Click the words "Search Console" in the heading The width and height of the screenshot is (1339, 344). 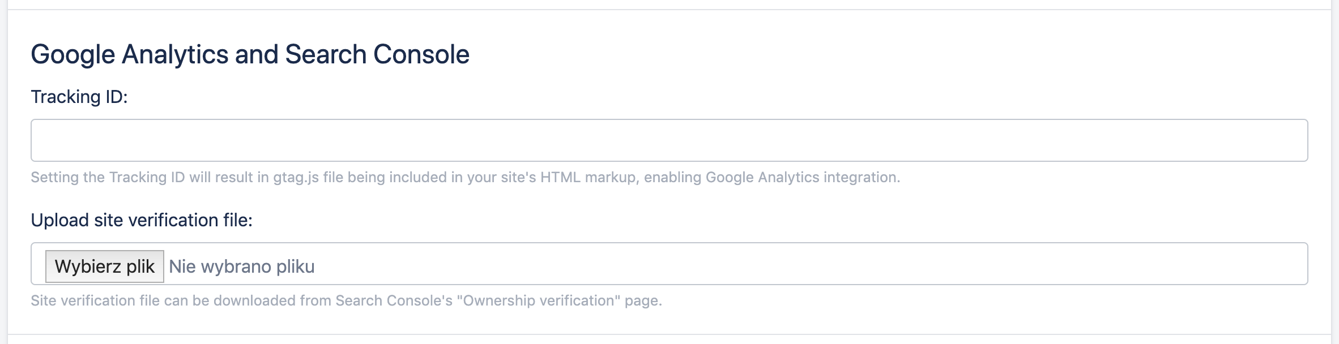tap(377, 55)
